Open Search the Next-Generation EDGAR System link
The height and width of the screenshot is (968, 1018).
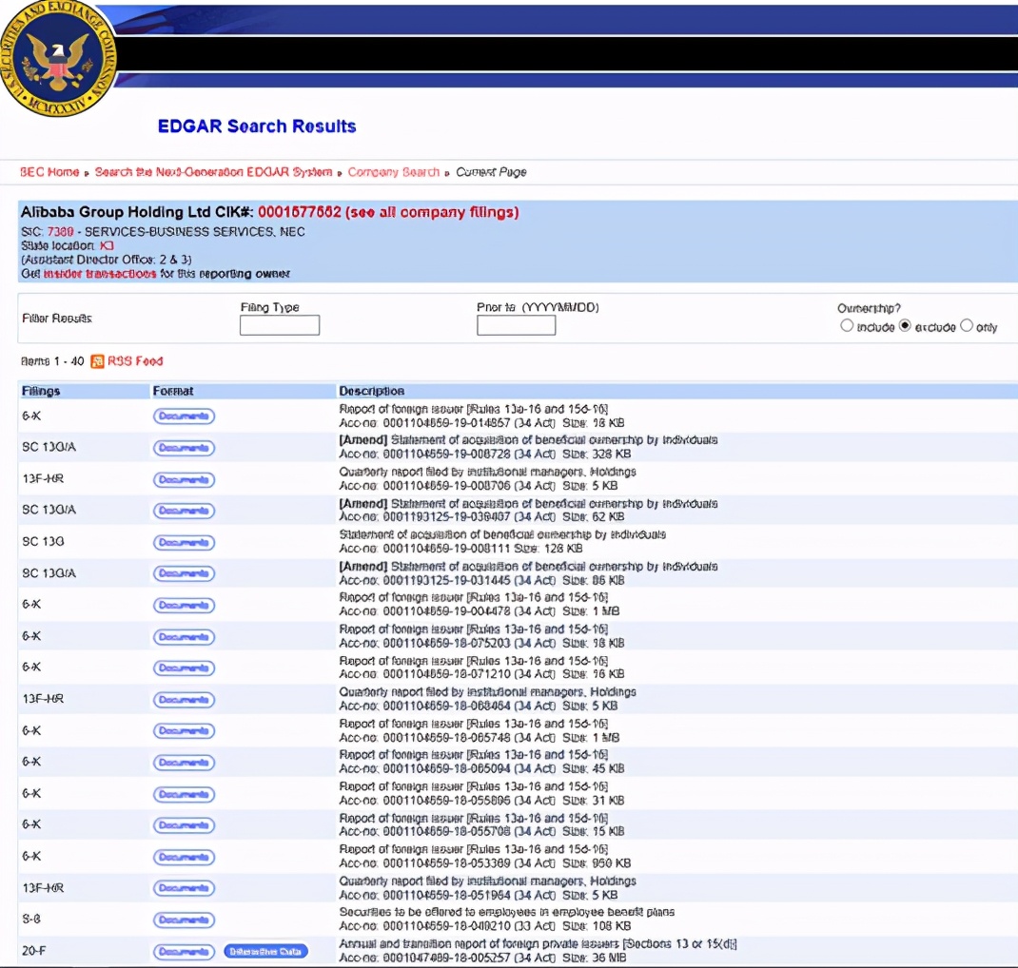point(213,172)
